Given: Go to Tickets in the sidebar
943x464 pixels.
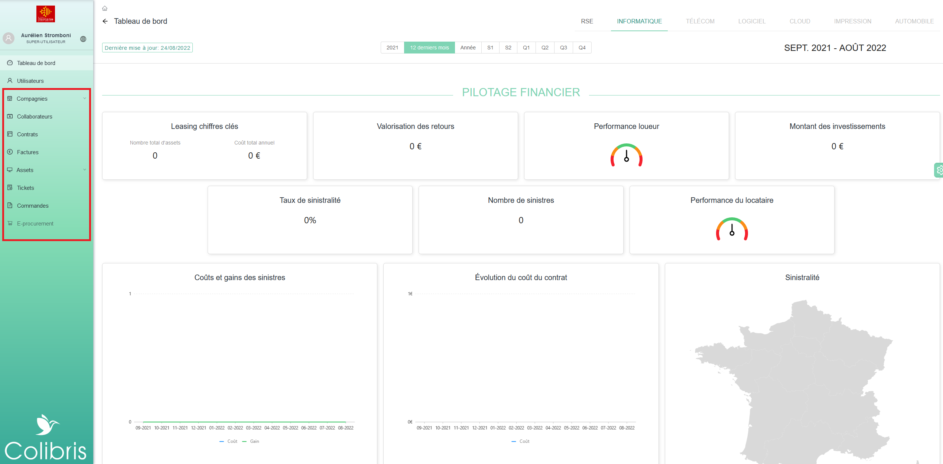Looking at the screenshot, I should (x=25, y=188).
